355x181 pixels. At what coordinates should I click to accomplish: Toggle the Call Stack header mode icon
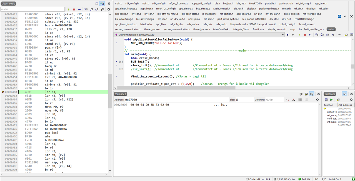coord(344,94)
